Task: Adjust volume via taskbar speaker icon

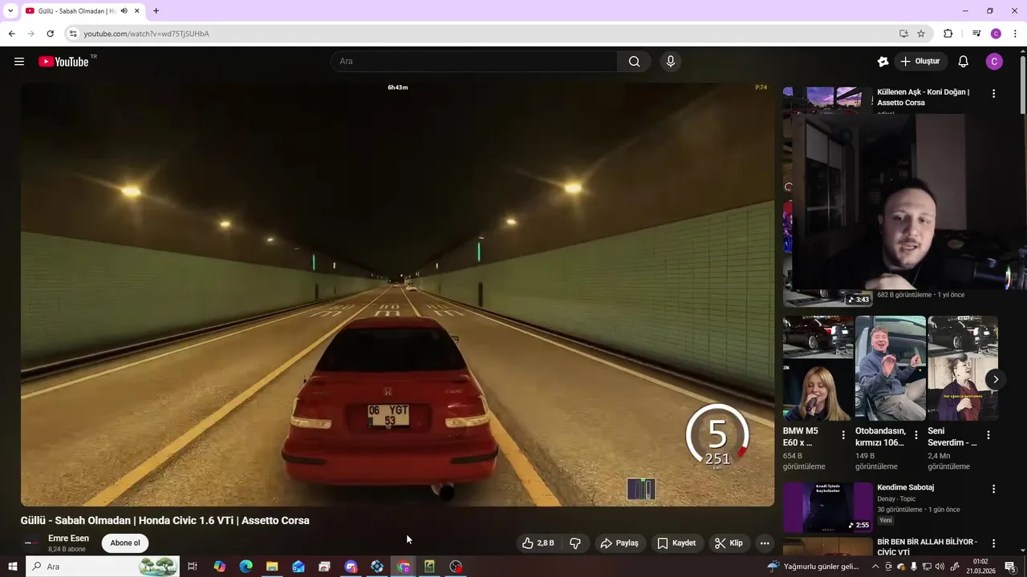Action: 940,567
